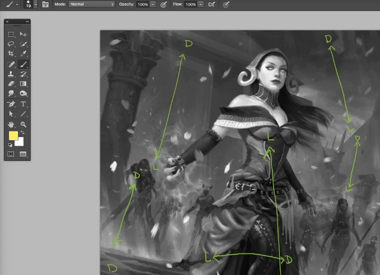Open the brush preset picker dropdown

[36, 4]
